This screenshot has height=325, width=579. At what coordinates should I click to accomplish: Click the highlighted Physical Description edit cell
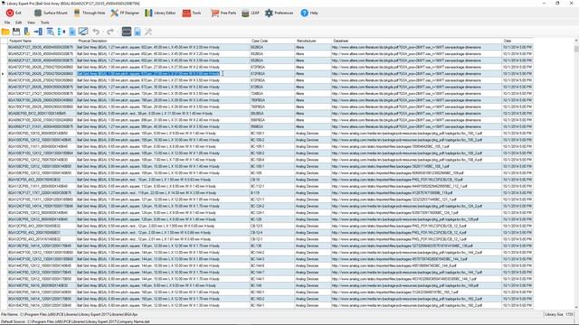click(x=163, y=74)
